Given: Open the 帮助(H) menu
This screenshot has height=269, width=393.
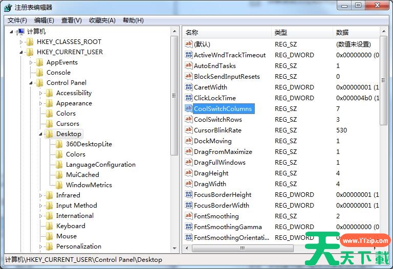Looking at the screenshot, I should (x=133, y=20).
